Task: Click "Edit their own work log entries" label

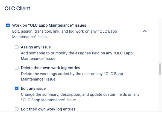Action: pos(48,109)
